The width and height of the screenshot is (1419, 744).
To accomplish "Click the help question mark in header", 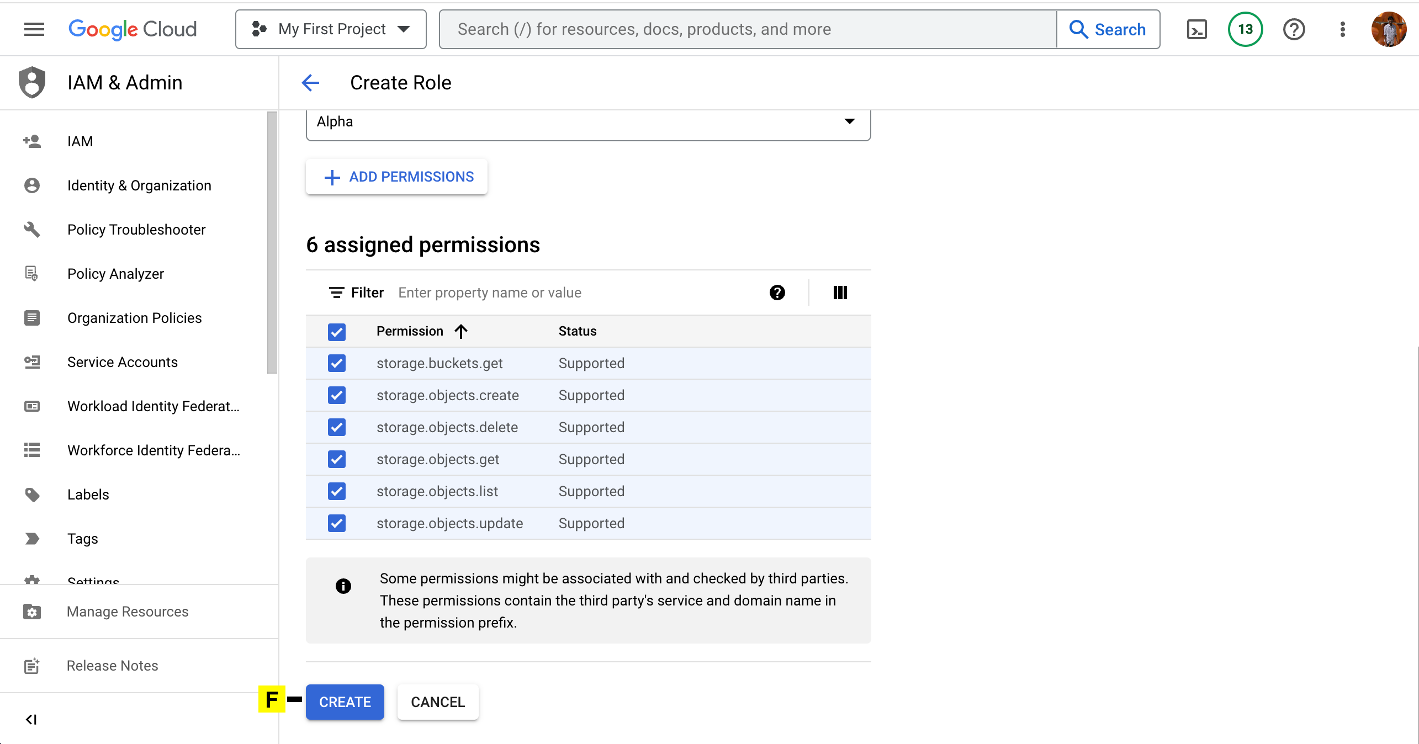I will click(x=1294, y=29).
